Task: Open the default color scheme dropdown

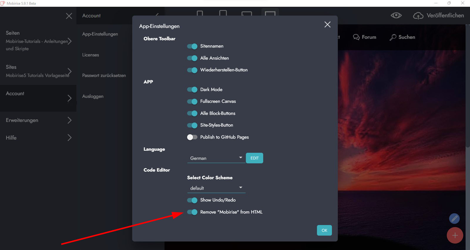Action: coord(216,188)
